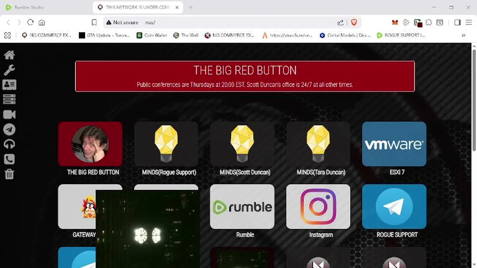The width and height of the screenshot is (477, 268).
Task: Open the ROGUE SUPPORT bookmark
Action: coord(401,35)
